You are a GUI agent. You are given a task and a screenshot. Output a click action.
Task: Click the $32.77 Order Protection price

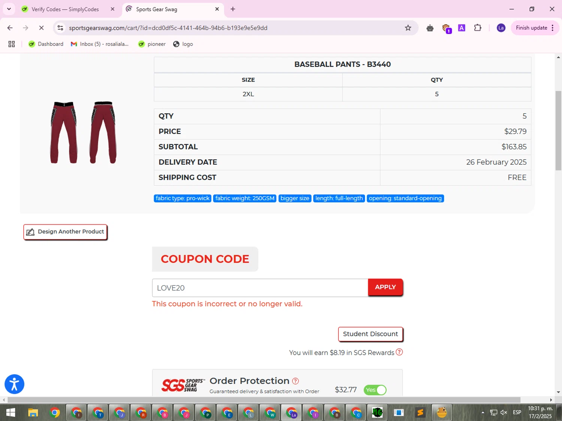(345, 390)
